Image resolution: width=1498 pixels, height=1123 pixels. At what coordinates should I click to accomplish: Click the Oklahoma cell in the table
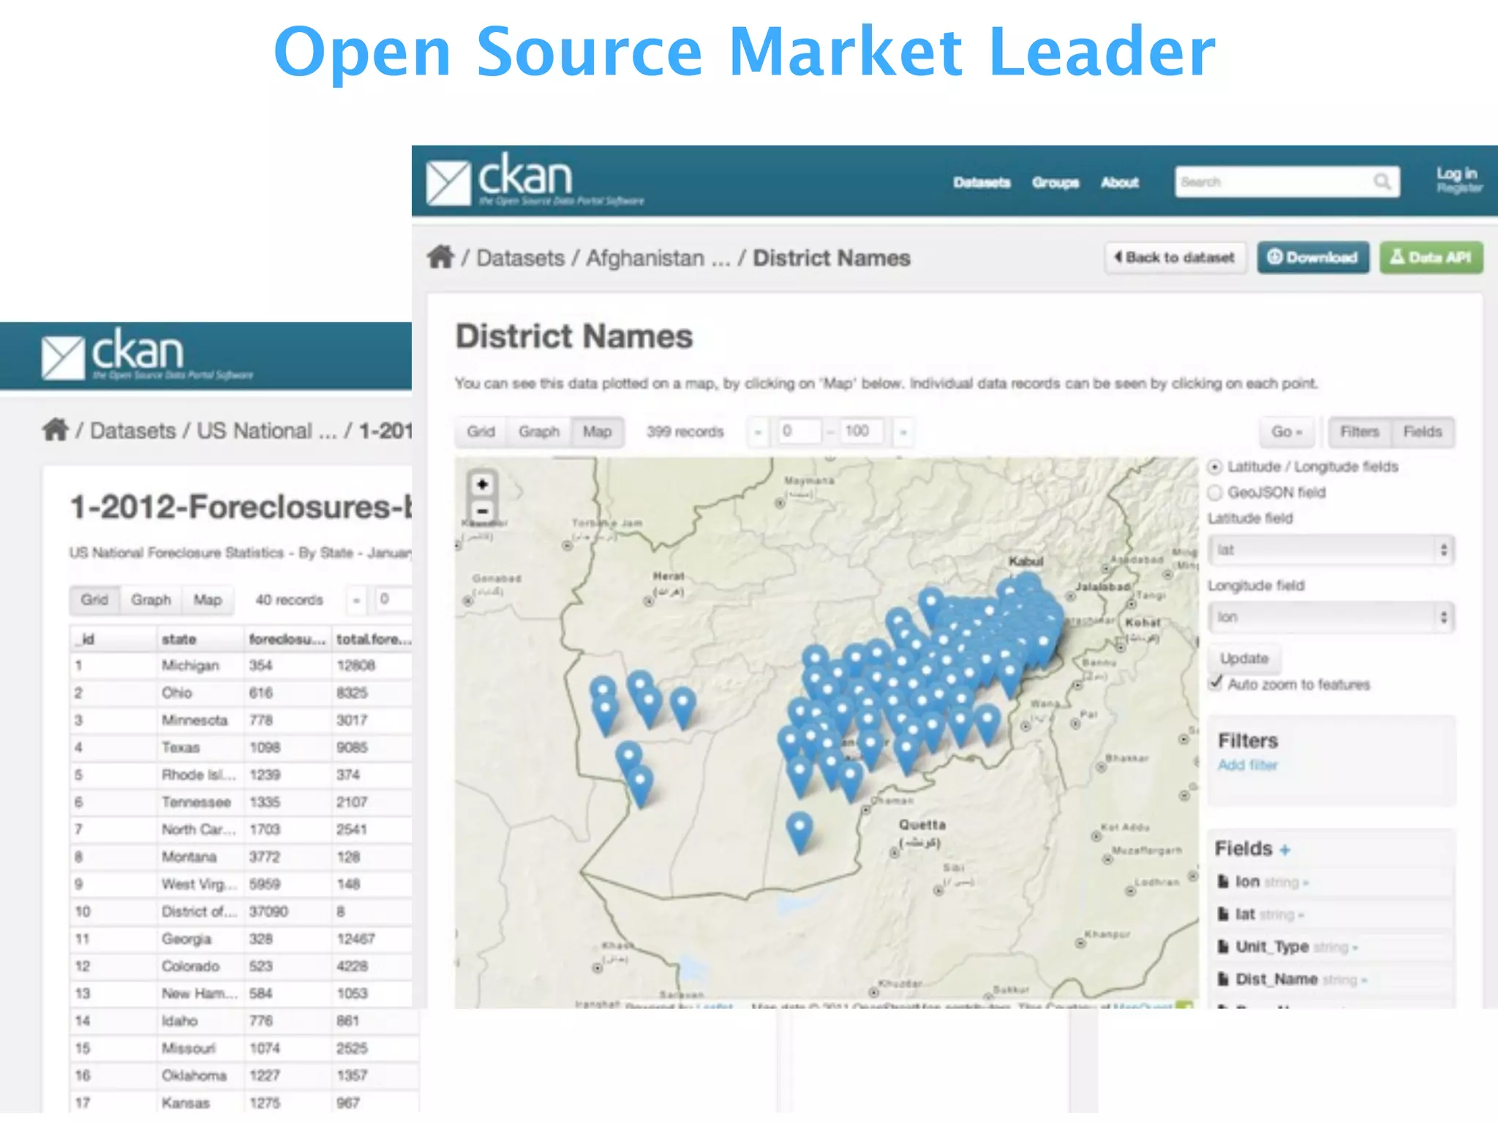200,1075
